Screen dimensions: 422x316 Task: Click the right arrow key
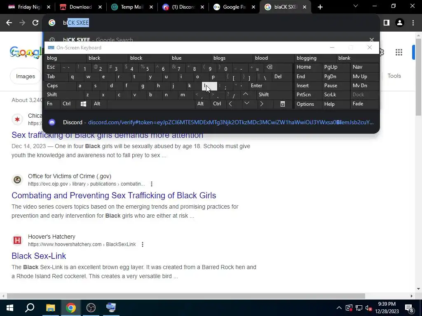[262, 104]
